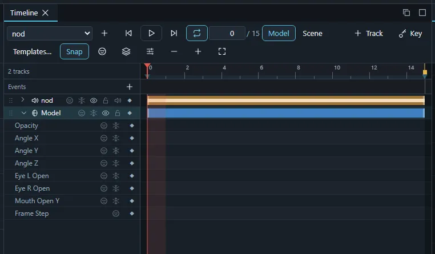Click the Angle X row face icon
The width and height of the screenshot is (435, 254).
pos(104,138)
